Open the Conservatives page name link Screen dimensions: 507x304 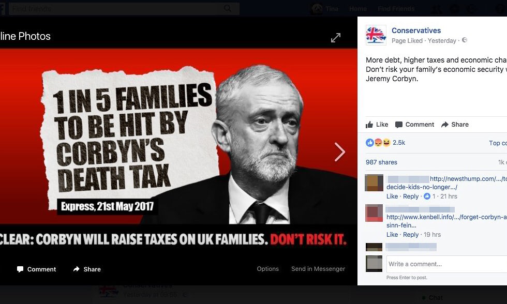(x=416, y=31)
